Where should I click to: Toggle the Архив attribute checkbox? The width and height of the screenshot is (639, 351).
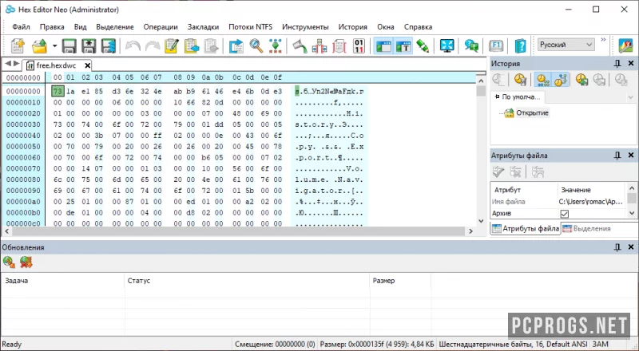565,213
